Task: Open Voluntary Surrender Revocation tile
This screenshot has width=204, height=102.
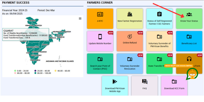Action: click(x=130, y=63)
